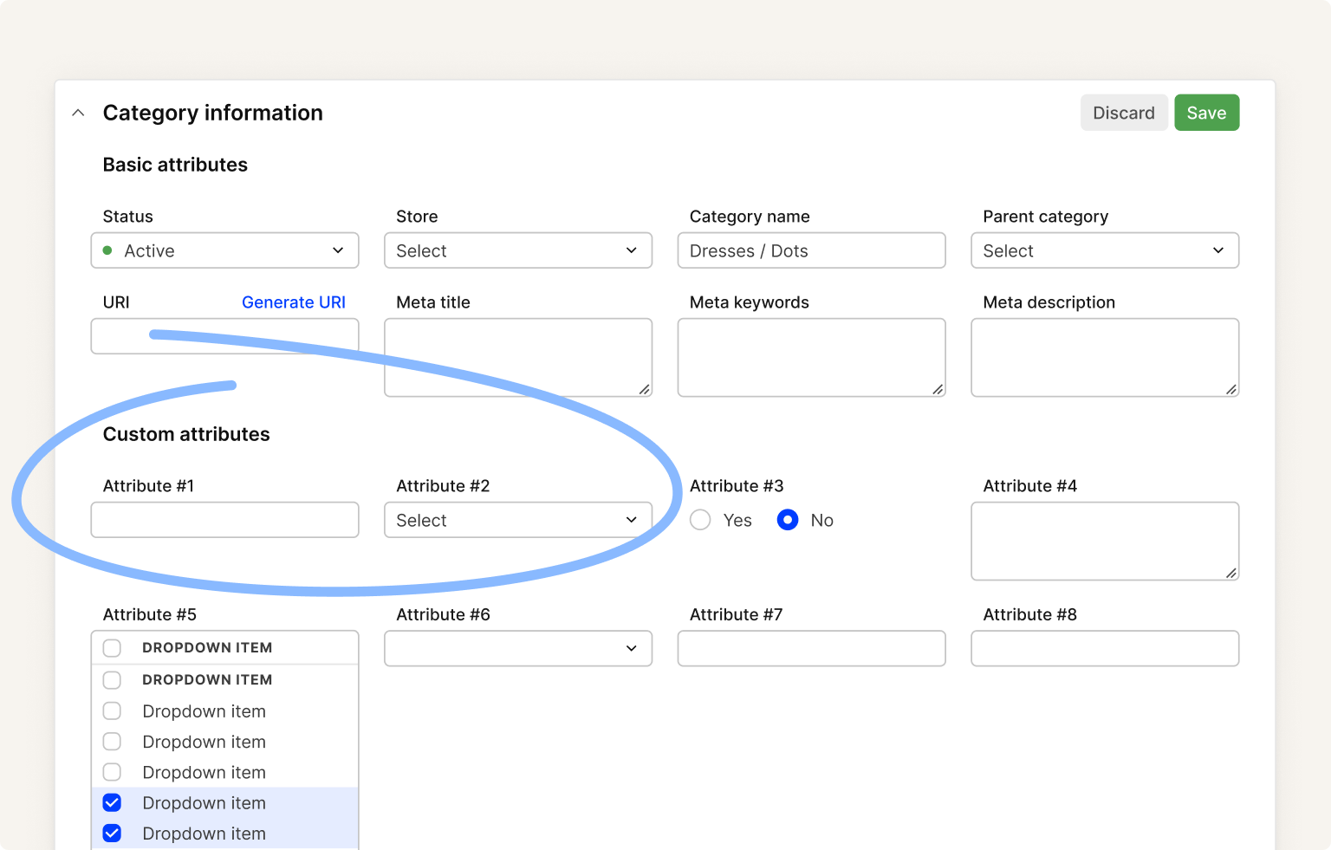Open the empty Attribute #6 dropdown
The height and width of the screenshot is (850, 1331).
click(517, 648)
